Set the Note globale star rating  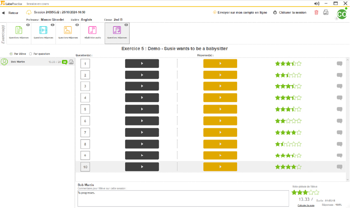(x=305, y=193)
